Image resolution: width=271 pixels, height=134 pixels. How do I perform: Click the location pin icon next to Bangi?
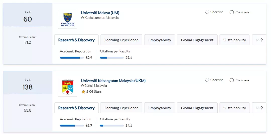[x=82, y=86]
